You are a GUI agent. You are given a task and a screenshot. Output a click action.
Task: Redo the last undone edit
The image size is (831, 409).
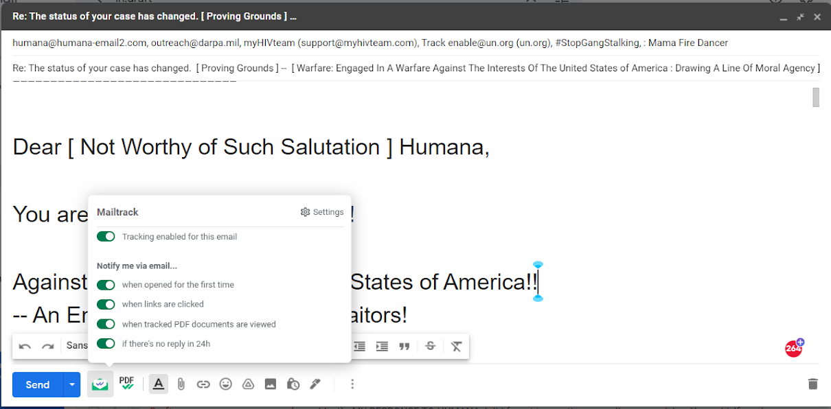click(x=48, y=346)
